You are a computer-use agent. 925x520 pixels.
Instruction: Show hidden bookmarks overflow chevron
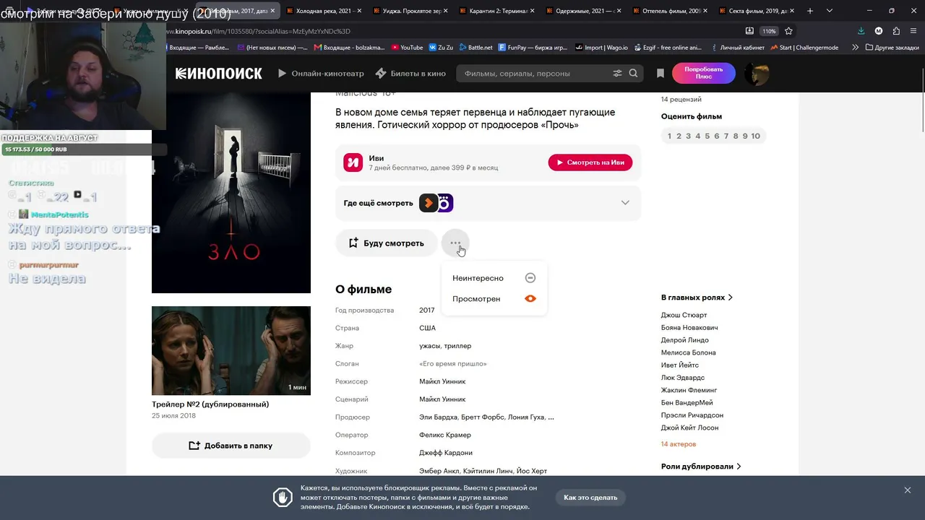pos(856,48)
